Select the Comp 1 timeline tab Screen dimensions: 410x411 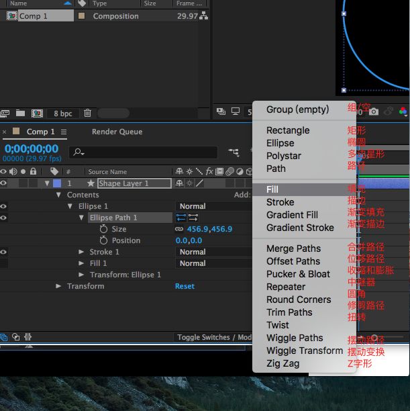coord(41,132)
